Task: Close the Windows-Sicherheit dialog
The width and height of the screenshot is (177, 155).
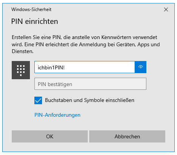Action: [166, 9]
